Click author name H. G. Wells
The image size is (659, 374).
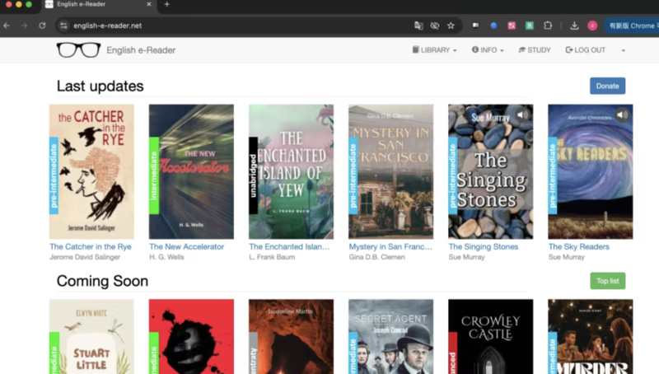coord(166,257)
